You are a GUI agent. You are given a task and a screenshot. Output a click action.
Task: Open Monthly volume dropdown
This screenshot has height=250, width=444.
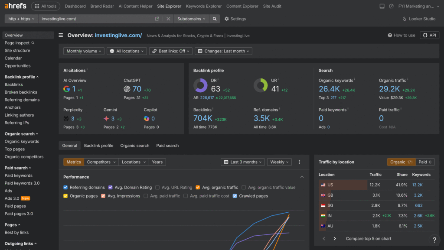(x=84, y=51)
